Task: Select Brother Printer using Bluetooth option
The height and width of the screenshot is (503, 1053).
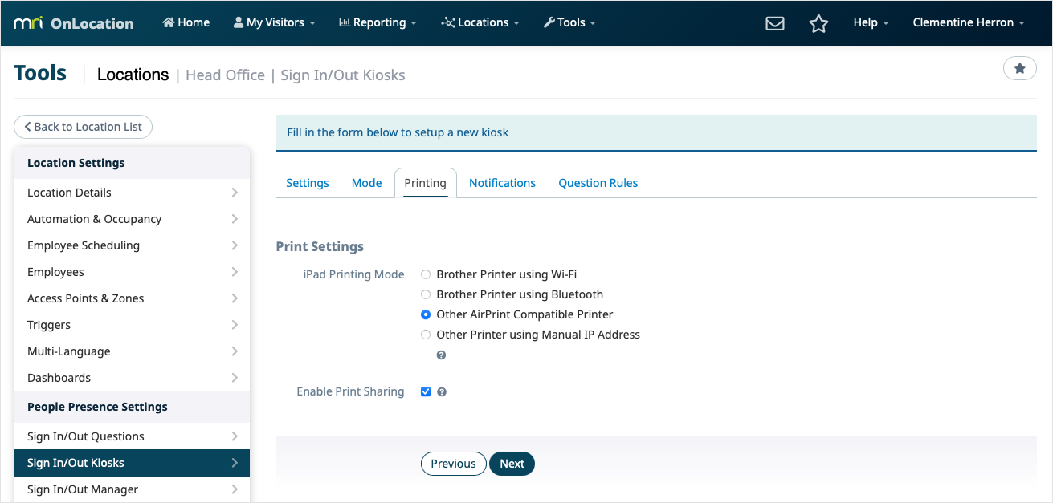Action: 426,294
